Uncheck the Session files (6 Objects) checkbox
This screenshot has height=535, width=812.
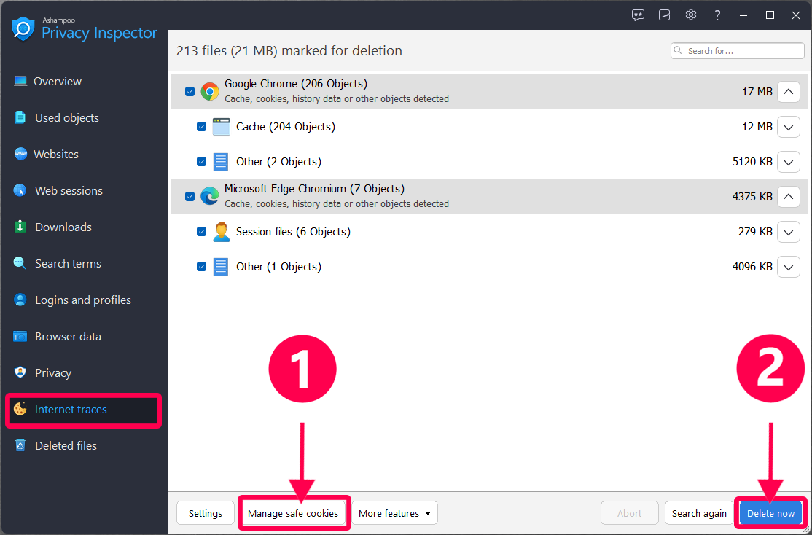(201, 232)
